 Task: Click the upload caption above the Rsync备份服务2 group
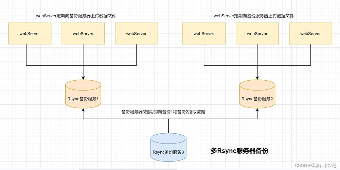point(254,16)
